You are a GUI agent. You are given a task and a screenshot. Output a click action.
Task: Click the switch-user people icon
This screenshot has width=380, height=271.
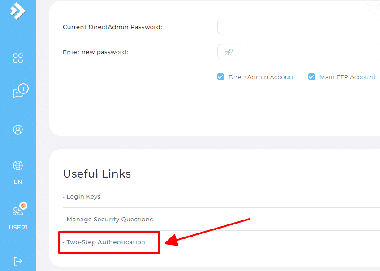click(18, 211)
